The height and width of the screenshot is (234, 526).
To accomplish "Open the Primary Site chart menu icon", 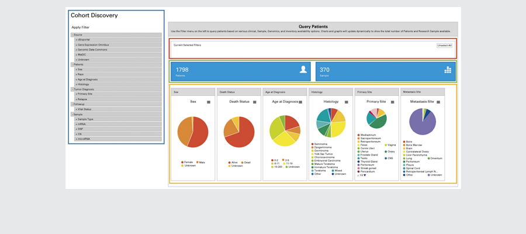I will [x=393, y=102].
